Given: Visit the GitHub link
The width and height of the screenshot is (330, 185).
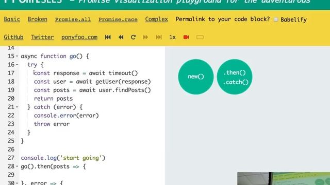Looking at the screenshot, I should (13, 37).
